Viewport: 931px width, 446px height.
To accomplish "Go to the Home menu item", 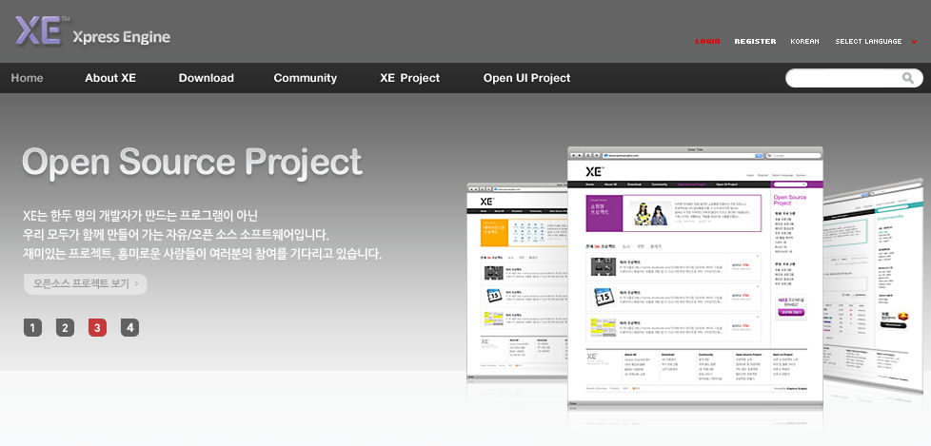I will tap(27, 78).
